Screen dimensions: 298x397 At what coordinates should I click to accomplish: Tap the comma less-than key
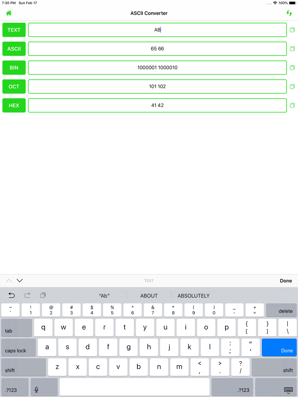click(200, 367)
